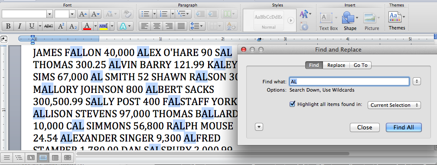Open change case menu
Viewport: 437px width, 165px height.
click(111, 14)
